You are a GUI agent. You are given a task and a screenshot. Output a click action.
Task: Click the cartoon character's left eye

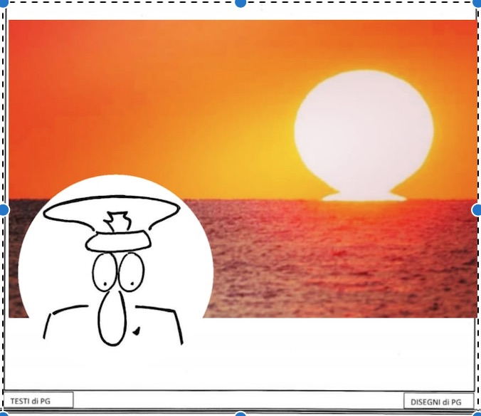[x=105, y=271]
